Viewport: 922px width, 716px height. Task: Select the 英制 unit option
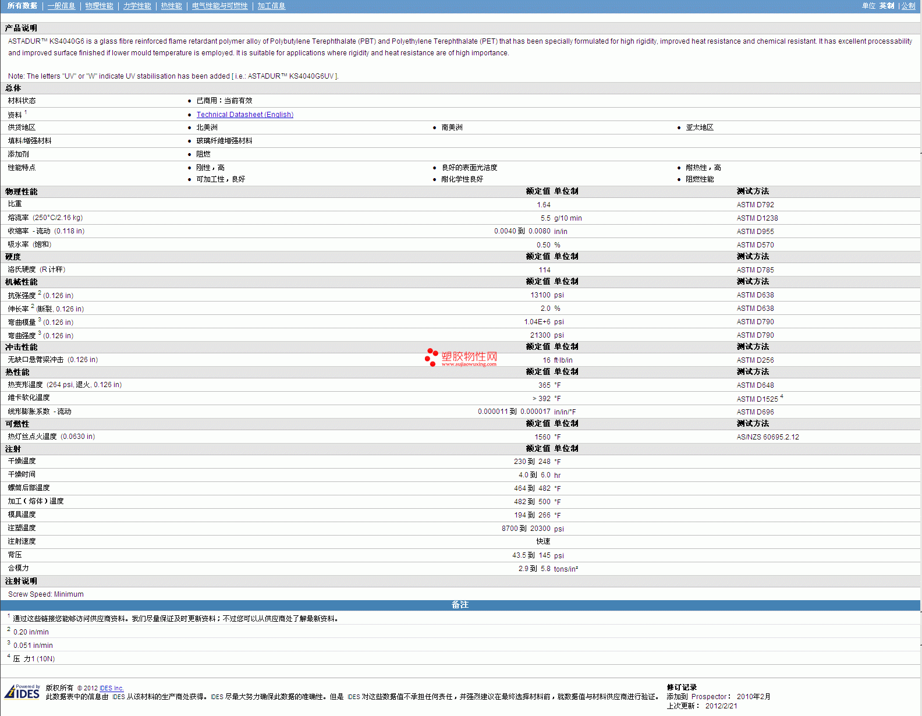coord(886,6)
